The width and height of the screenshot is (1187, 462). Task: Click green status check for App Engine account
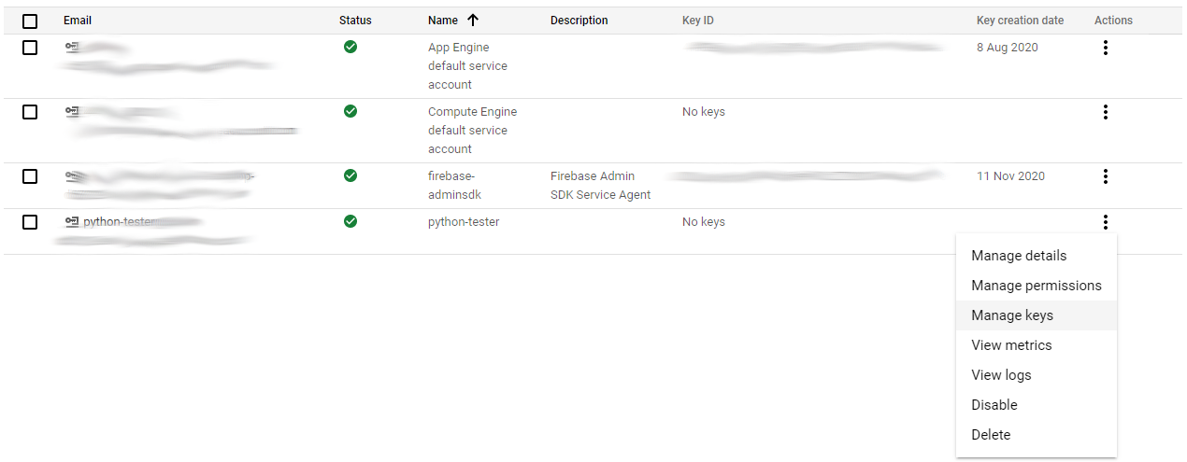coord(350,47)
